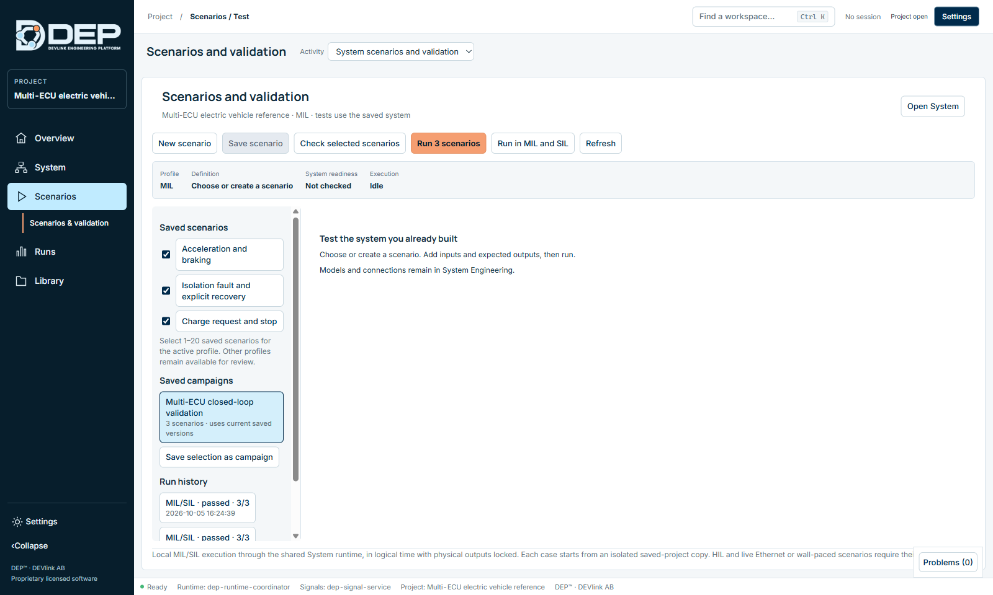993x595 pixels.
Task: Go to the Overview page
Action: click(x=67, y=138)
